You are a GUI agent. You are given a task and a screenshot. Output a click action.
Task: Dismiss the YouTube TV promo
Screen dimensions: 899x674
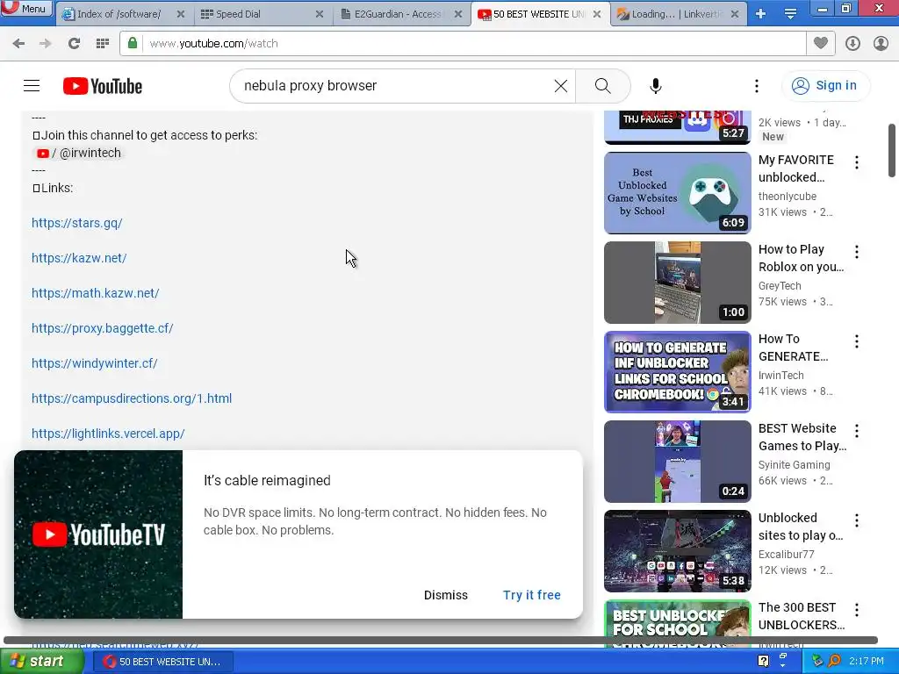click(x=445, y=595)
